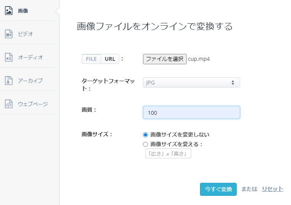Viewport: 291px width, 205px height.
Task: Click the 画質 field showing 100
Action: click(191, 113)
